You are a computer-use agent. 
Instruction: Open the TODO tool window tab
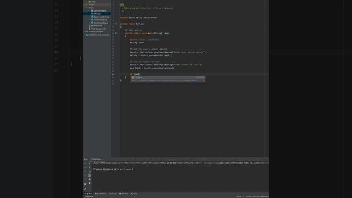[113, 194]
